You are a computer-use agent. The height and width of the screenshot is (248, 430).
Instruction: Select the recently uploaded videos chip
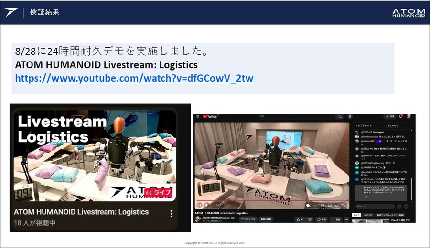click(390, 215)
